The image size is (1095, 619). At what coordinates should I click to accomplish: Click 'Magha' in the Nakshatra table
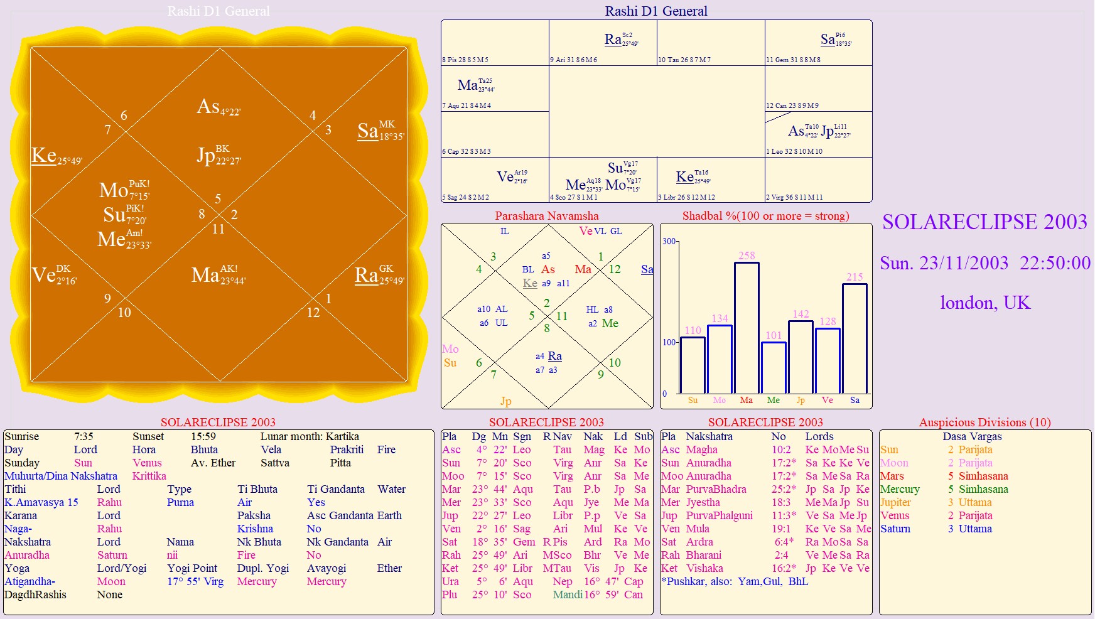701,449
